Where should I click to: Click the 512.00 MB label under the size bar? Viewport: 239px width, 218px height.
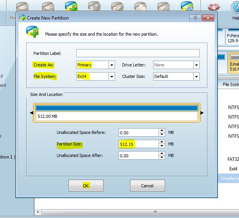47,116
